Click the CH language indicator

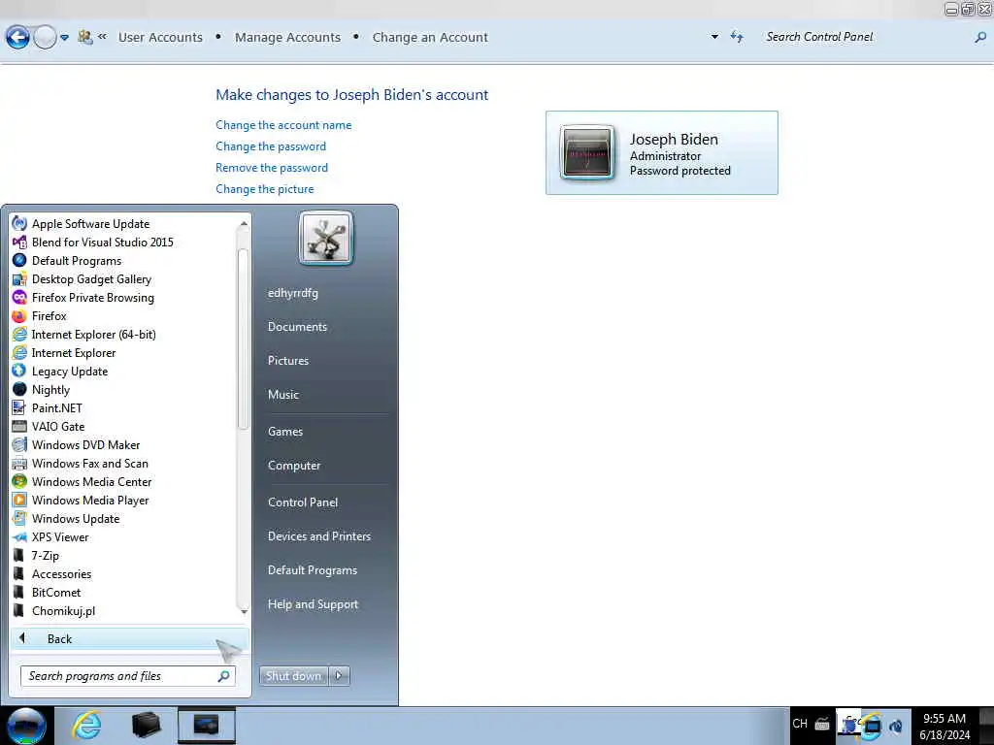[x=800, y=724]
